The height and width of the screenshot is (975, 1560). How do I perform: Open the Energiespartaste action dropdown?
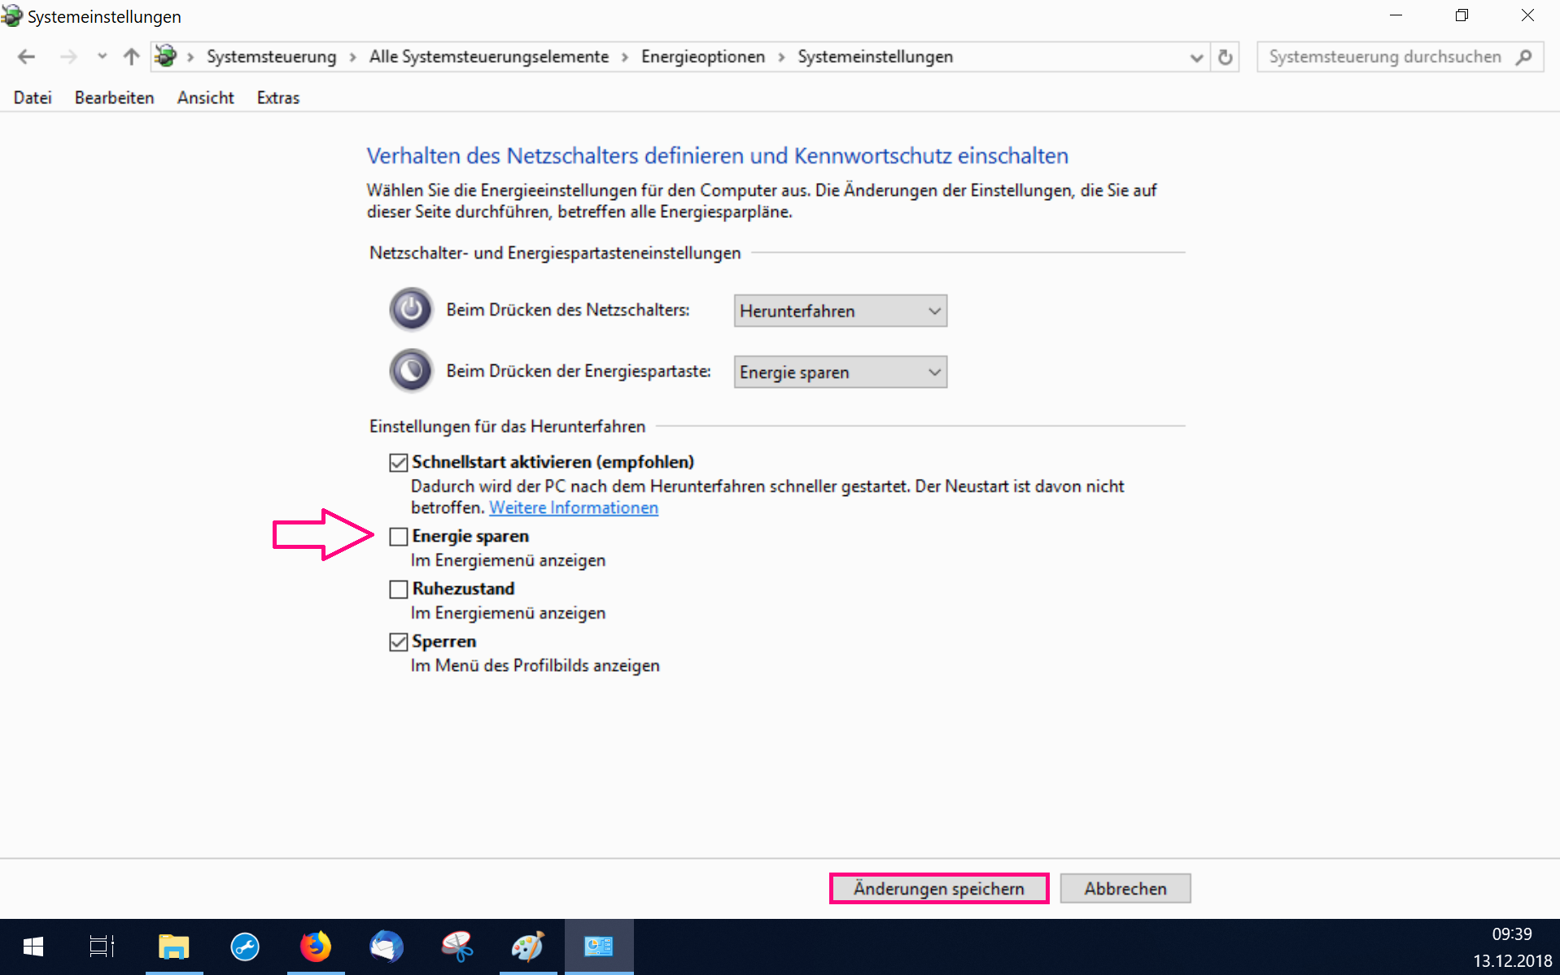840,372
